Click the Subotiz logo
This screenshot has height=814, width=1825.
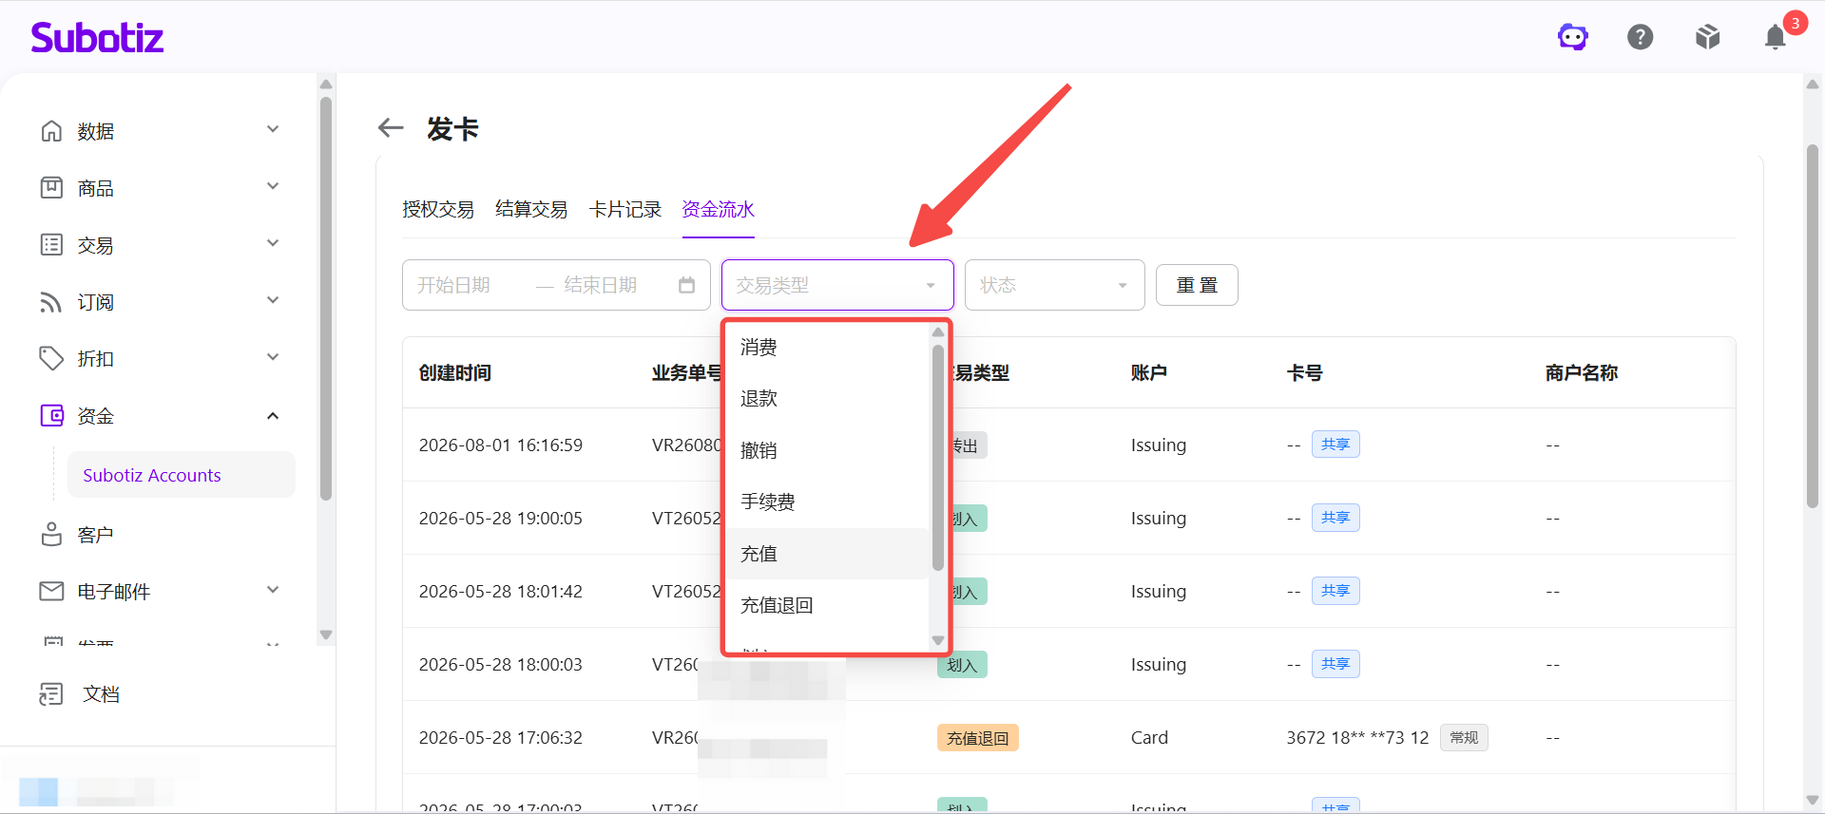click(x=97, y=37)
